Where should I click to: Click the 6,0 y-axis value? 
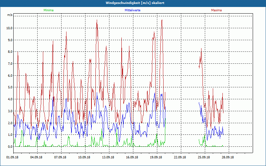click(x=10, y=76)
